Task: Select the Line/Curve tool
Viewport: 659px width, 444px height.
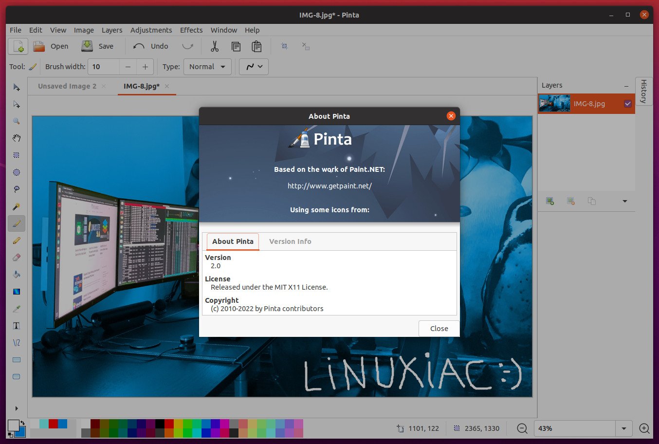Action: tap(17, 343)
